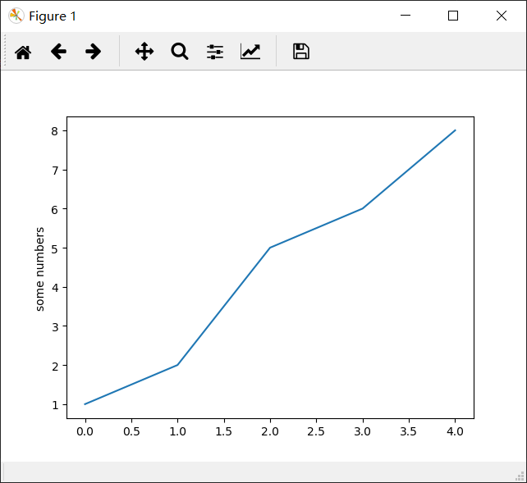Open Edit axis and curve parameters icon

point(250,52)
